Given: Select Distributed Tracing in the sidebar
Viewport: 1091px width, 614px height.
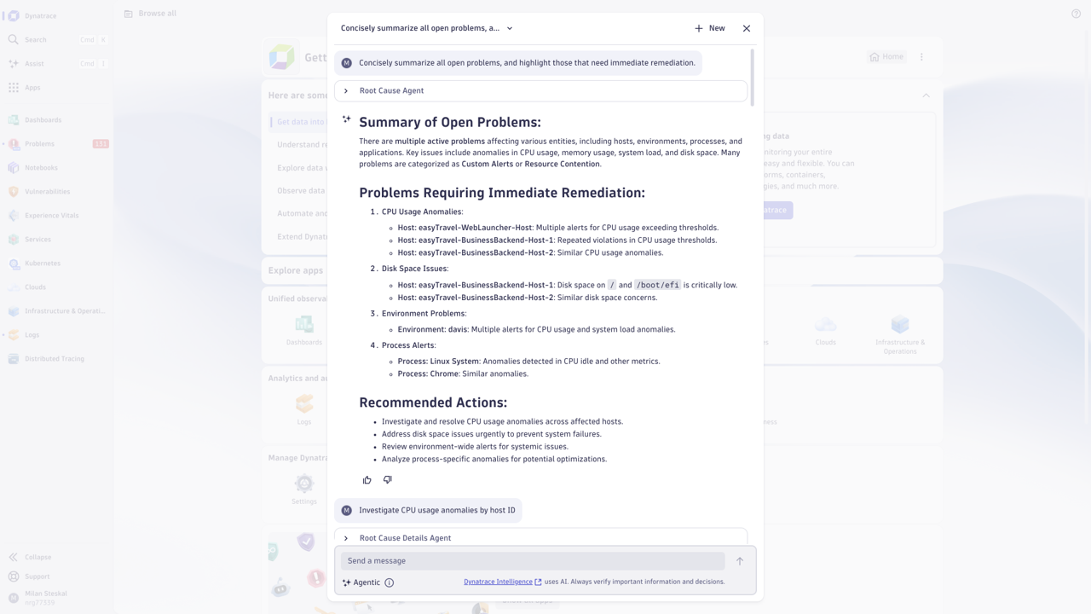Looking at the screenshot, I should click(54, 359).
